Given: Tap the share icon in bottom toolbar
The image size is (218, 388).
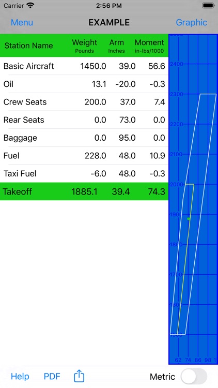Looking at the screenshot, I should (79, 377).
